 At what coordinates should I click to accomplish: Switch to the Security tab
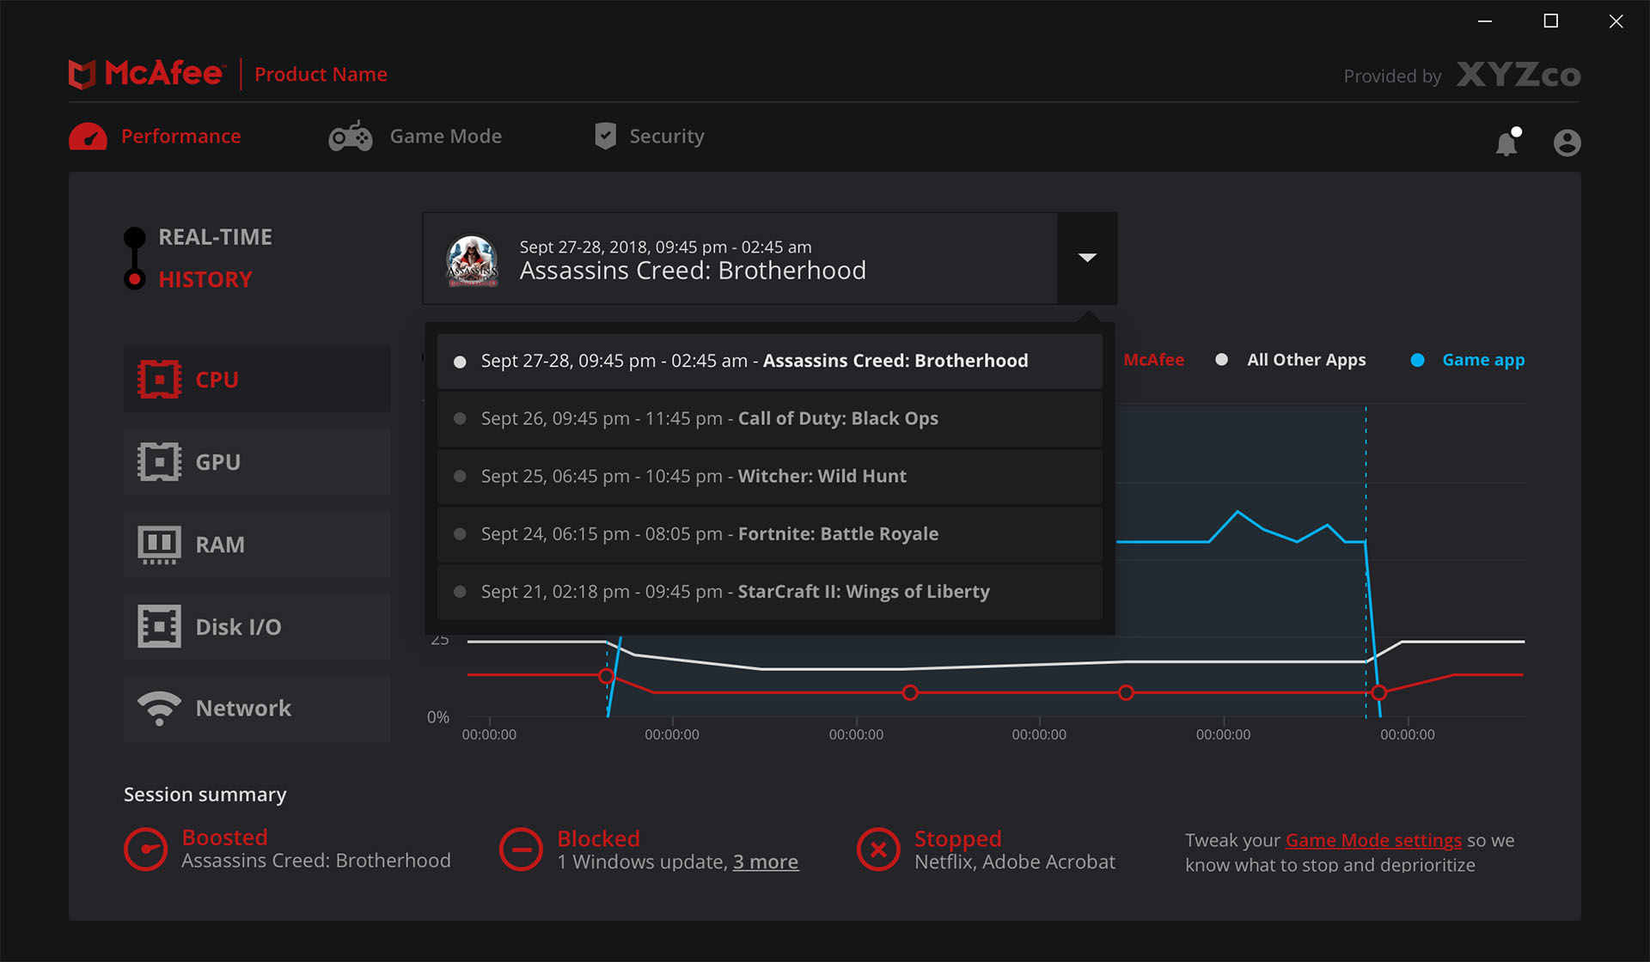[650, 136]
